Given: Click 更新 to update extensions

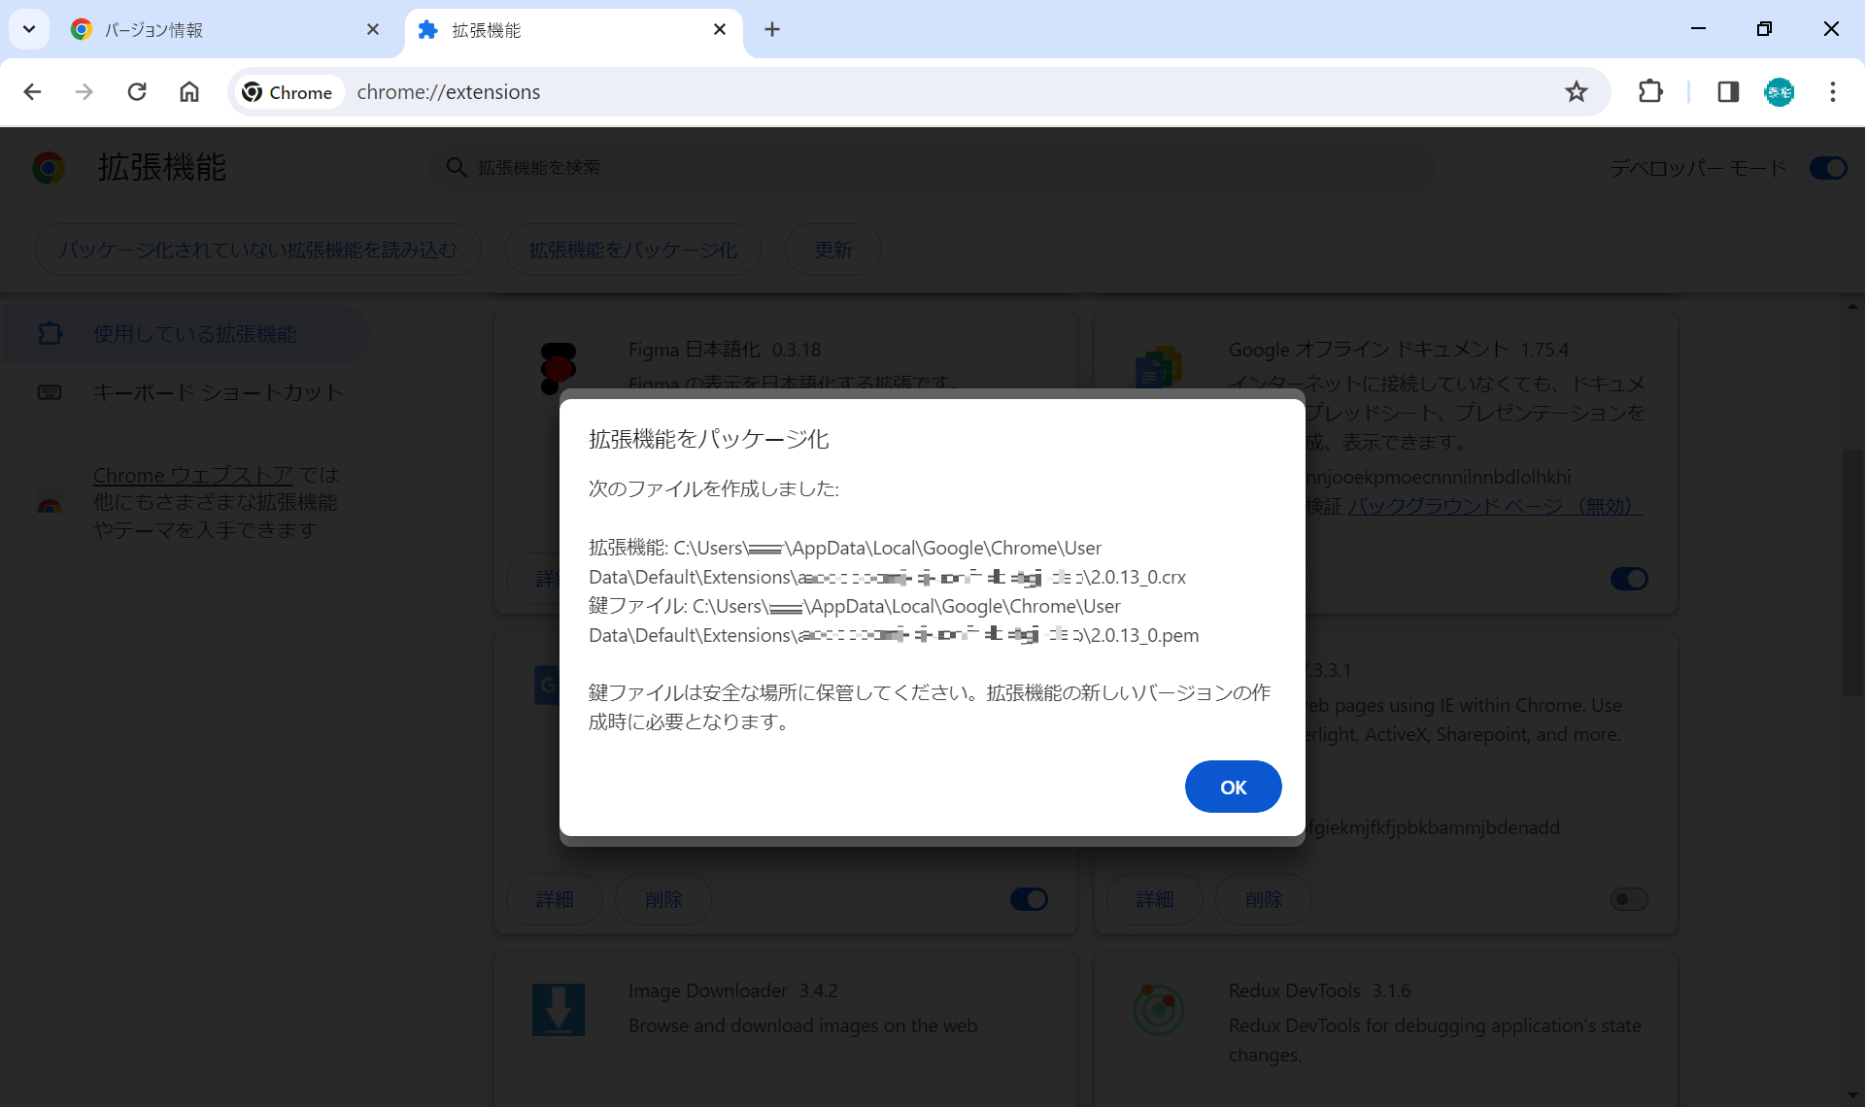Looking at the screenshot, I should point(832,250).
